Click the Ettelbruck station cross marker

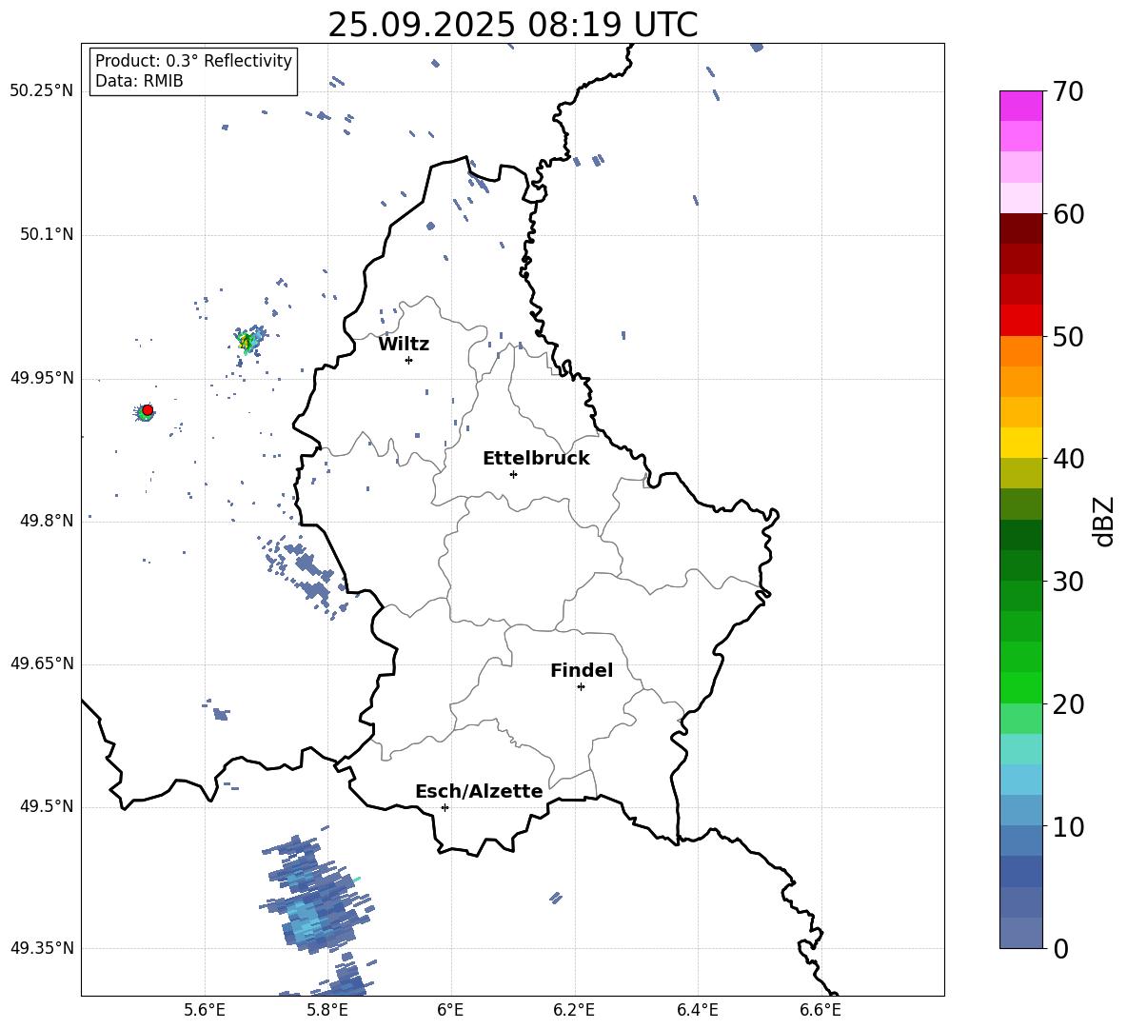click(513, 474)
